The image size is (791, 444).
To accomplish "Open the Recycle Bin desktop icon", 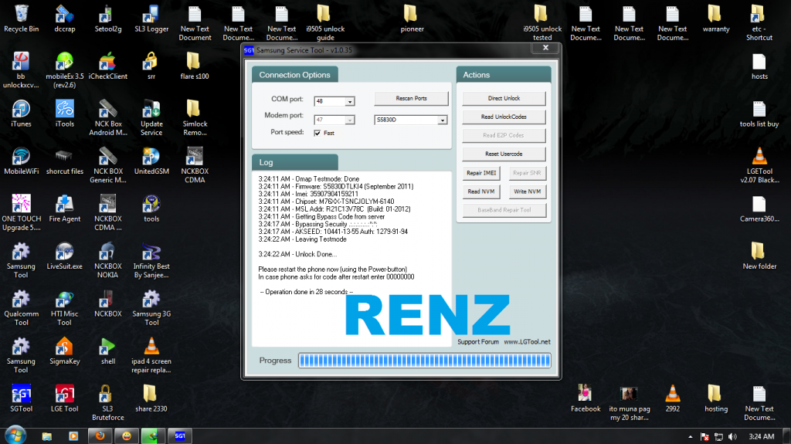I will tap(21, 19).
